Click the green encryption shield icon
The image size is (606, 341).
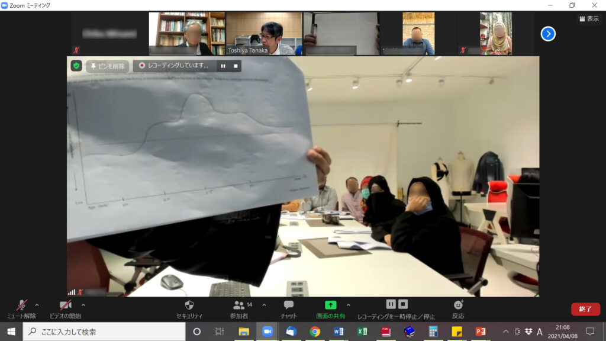pyautogui.click(x=76, y=66)
